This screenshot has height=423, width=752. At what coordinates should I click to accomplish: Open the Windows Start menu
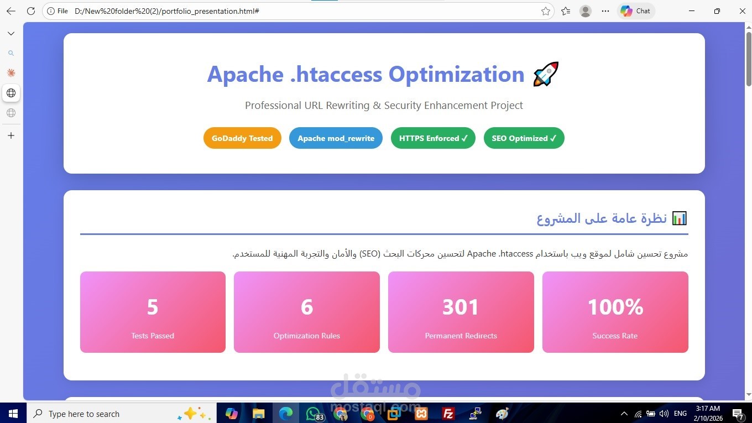click(x=13, y=413)
